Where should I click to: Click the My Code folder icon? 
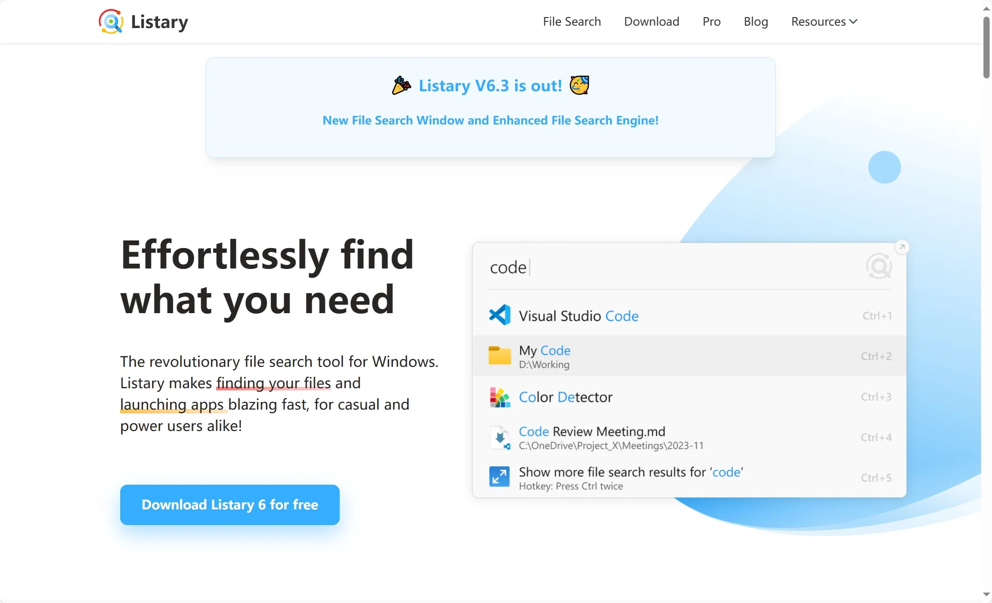499,355
